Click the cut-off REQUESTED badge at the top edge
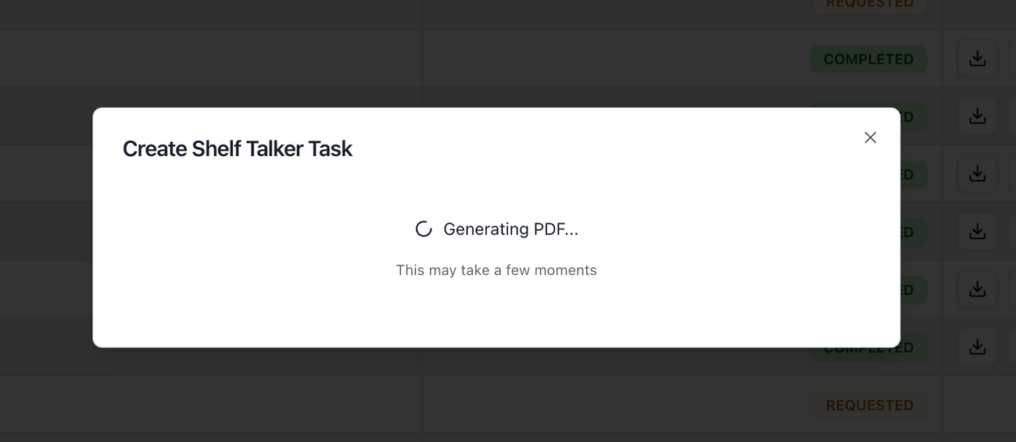This screenshot has height=442, width=1016. (x=869, y=5)
